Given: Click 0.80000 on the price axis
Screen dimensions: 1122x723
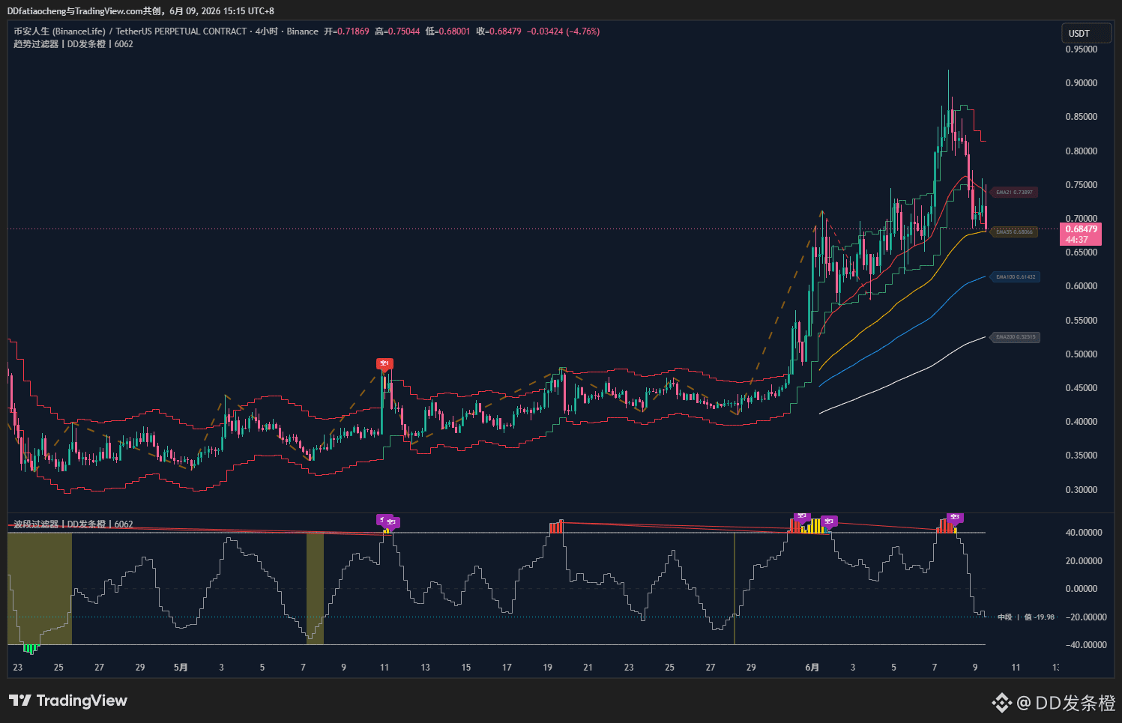Looking at the screenshot, I should click(x=1082, y=151).
